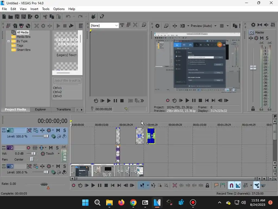Open Undo history dropdown arrow
This screenshot has height=209, width=278.
tap(74, 17)
